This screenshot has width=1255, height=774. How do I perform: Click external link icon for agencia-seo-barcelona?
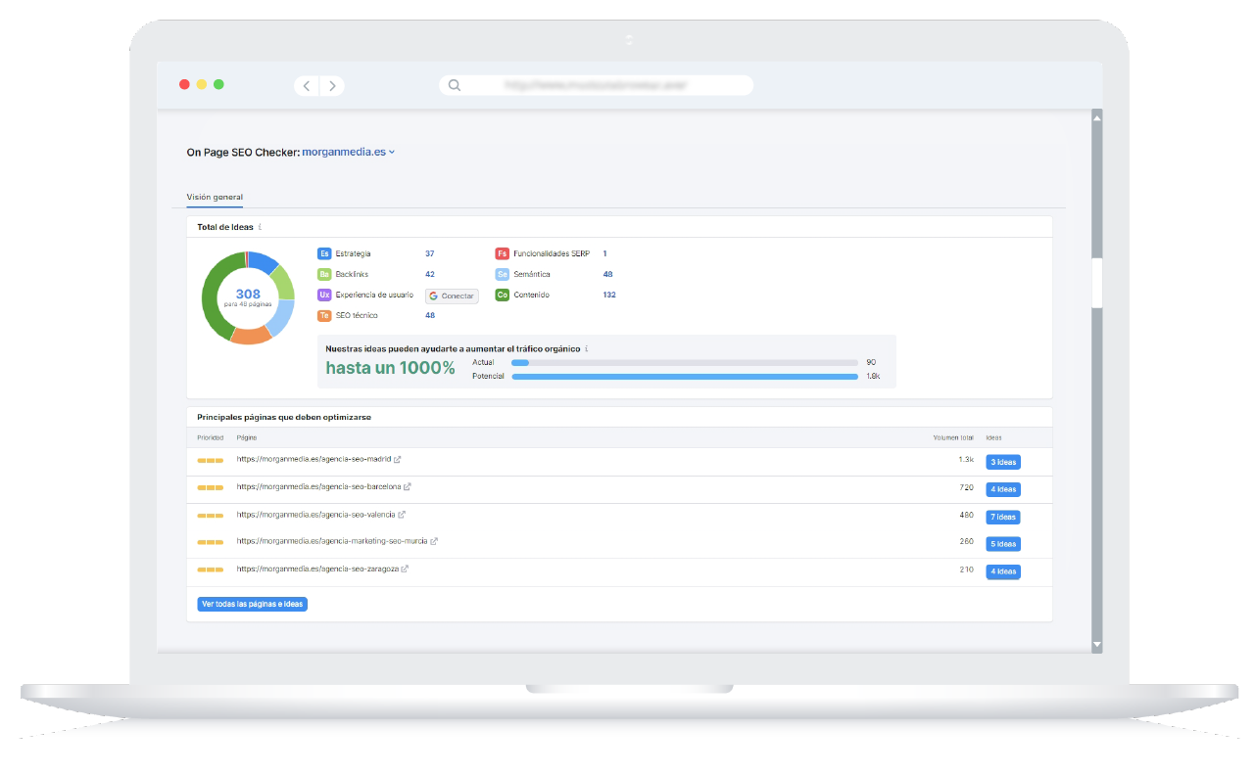(408, 486)
